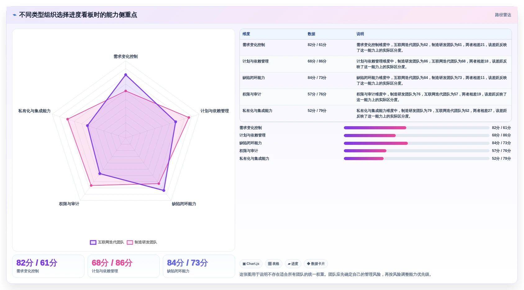The height and width of the screenshot is (290, 524).
Task: Click the purple radar point on 权限与审计 axis
Action: point(100,174)
